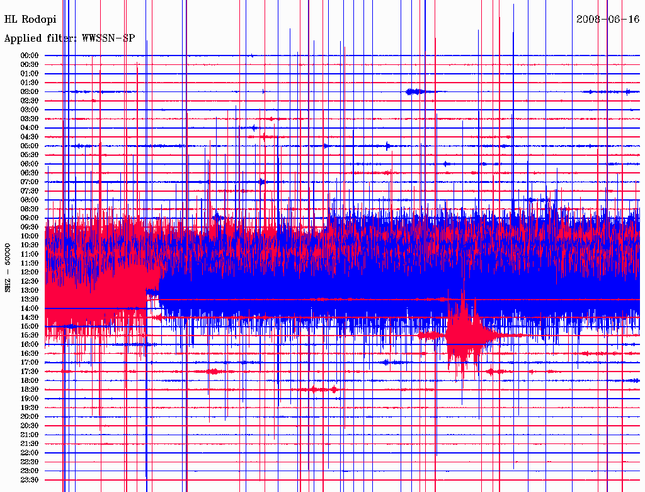Select the 20:30 time label

tap(30, 426)
